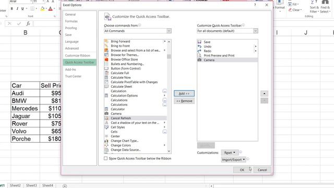
Task: Click the commands list vertical scrollbar thumb
Action: point(169,56)
